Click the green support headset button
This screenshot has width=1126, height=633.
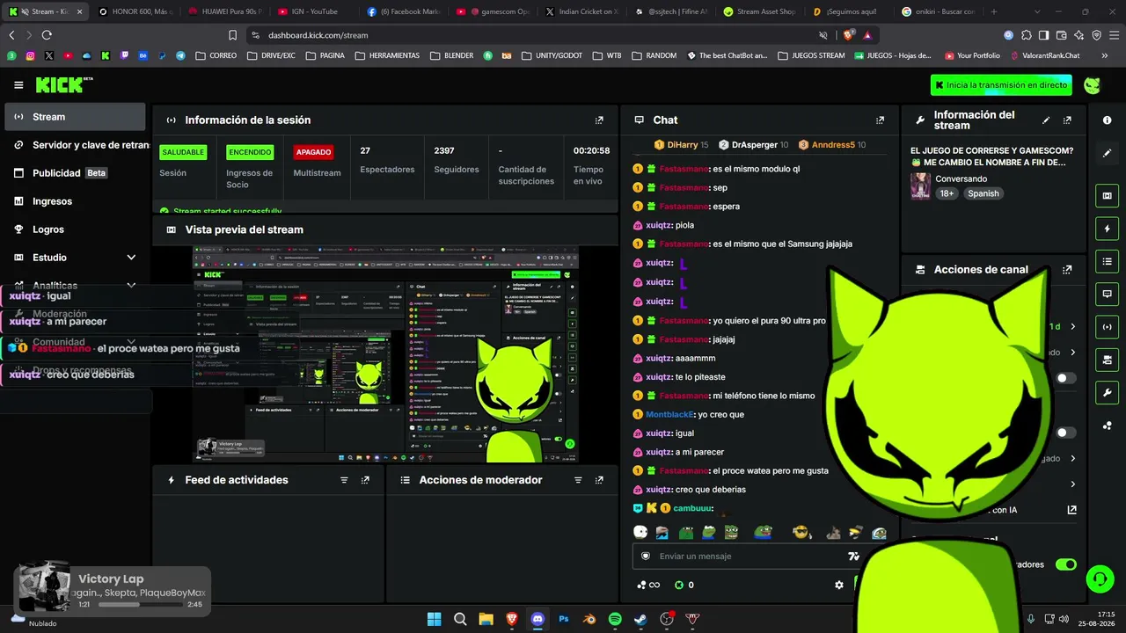[1100, 578]
